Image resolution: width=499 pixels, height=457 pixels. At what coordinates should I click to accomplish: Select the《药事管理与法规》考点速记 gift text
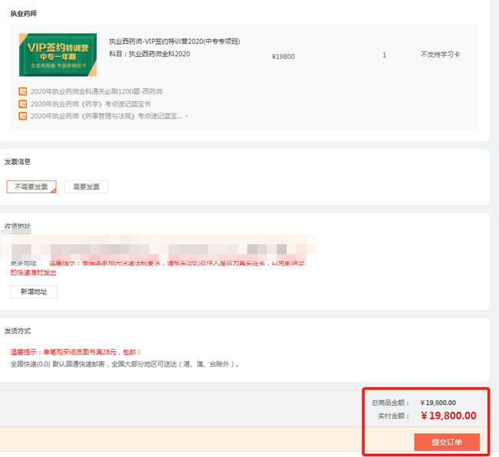pos(106,116)
